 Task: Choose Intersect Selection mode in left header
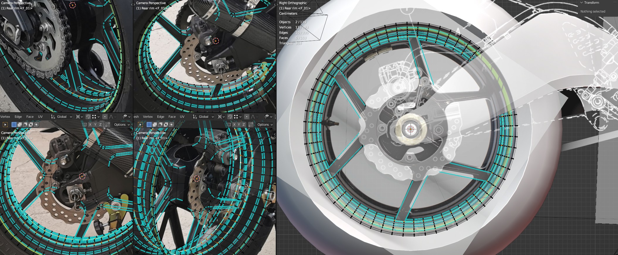pyautogui.click(x=36, y=125)
